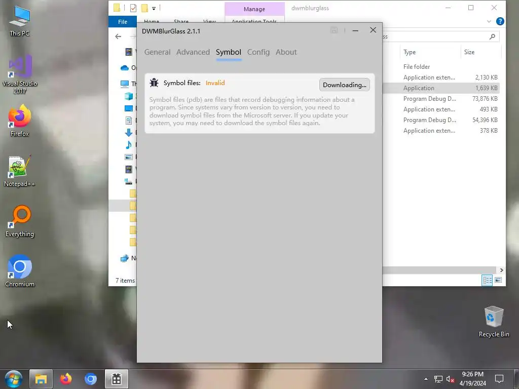Show hidden tray icons arrow
The image size is (519, 389).
(426, 379)
